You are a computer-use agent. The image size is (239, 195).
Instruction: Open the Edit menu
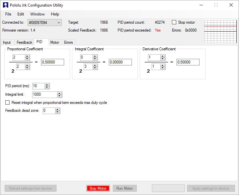(x=21, y=14)
